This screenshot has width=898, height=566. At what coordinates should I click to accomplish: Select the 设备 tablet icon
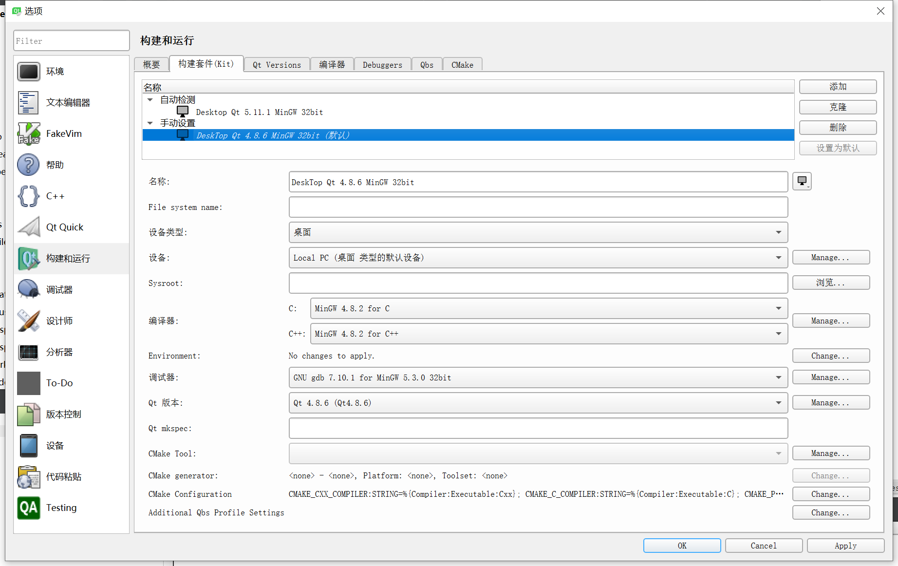coord(28,446)
